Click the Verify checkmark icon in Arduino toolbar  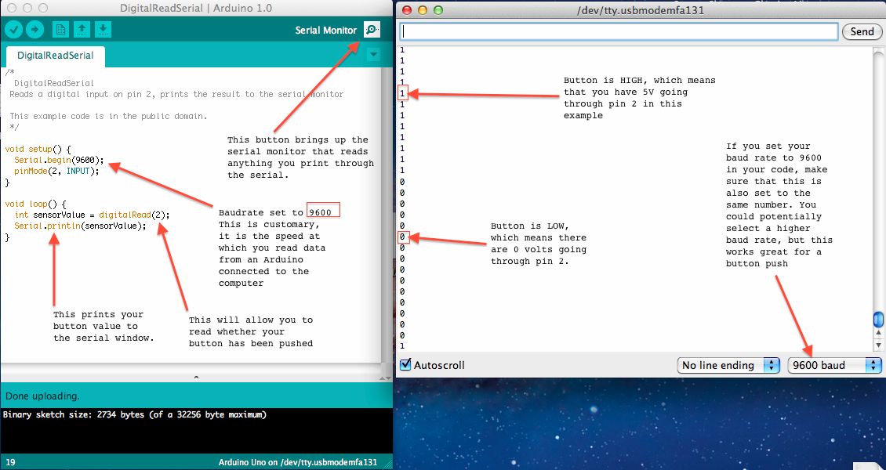pos(14,29)
